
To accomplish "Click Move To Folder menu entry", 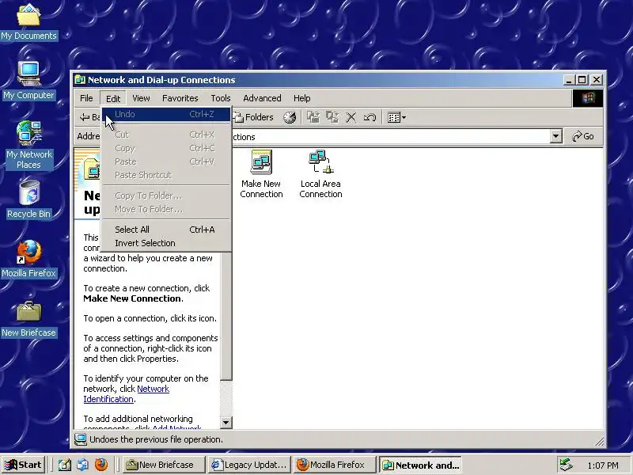I will [166, 209].
